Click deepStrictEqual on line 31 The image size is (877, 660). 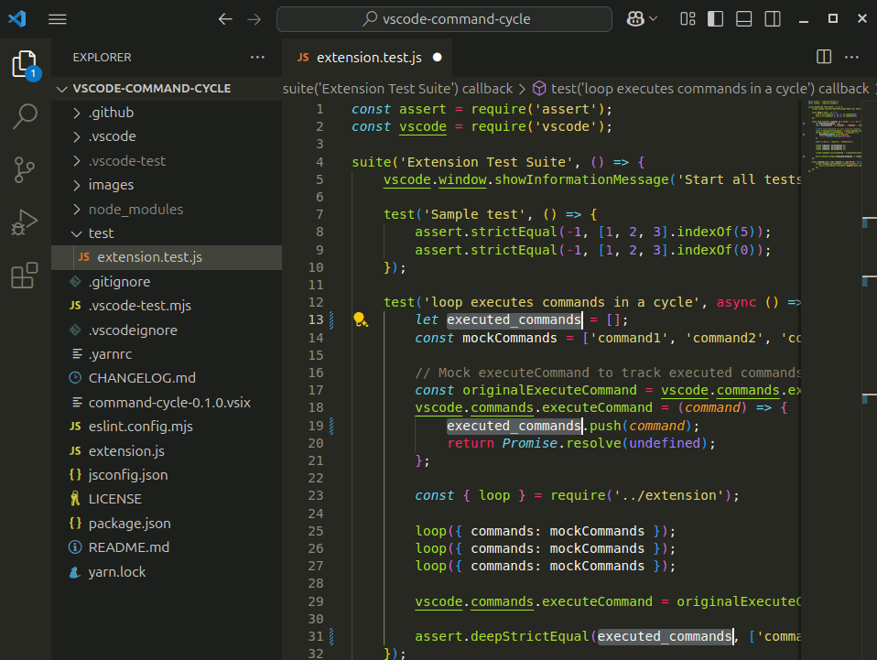529,636
